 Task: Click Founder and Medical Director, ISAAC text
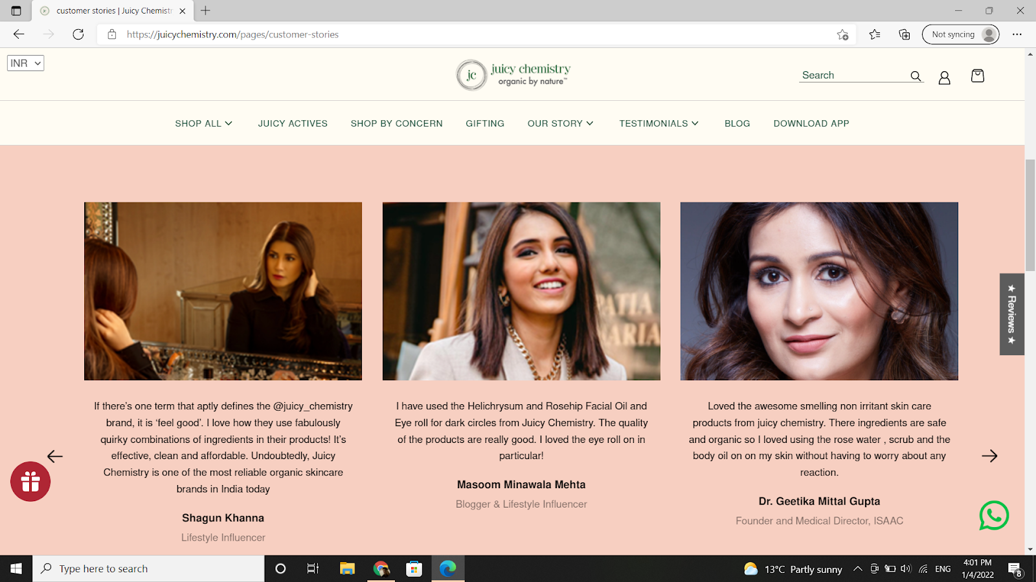click(819, 521)
